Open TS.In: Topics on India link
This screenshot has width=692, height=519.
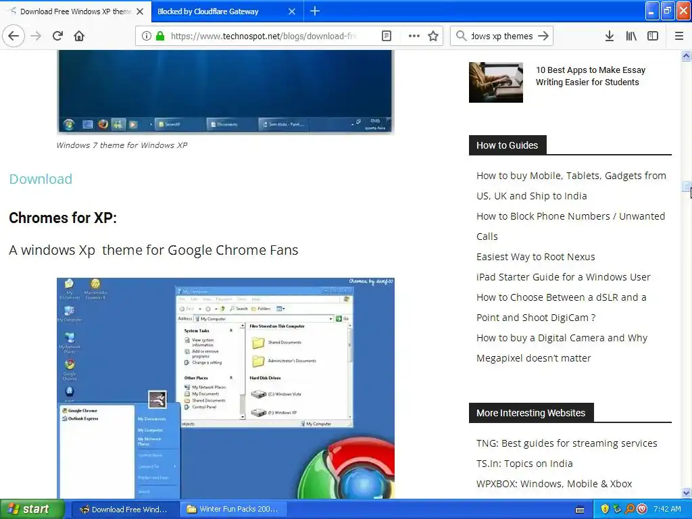[x=524, y=464]
